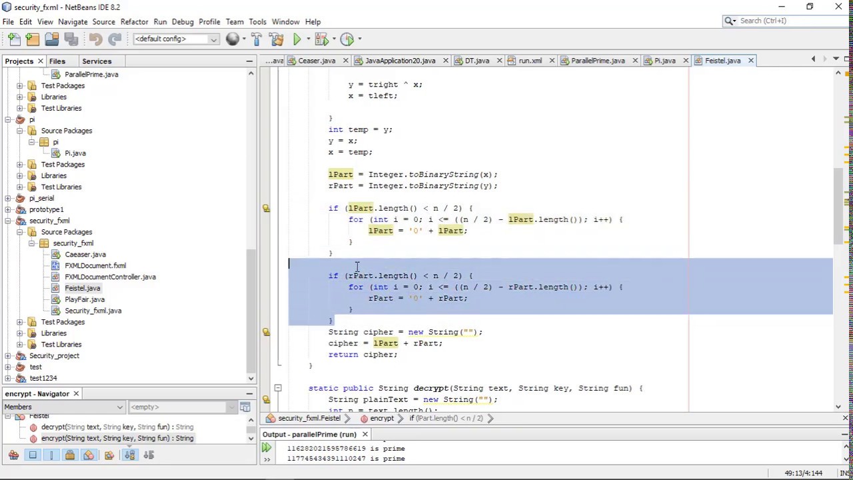This screenshot has width=853, height=480.
Task: Click the Debug Project toolbar icon
Action: pyautogui.click(x=321, y=39)
